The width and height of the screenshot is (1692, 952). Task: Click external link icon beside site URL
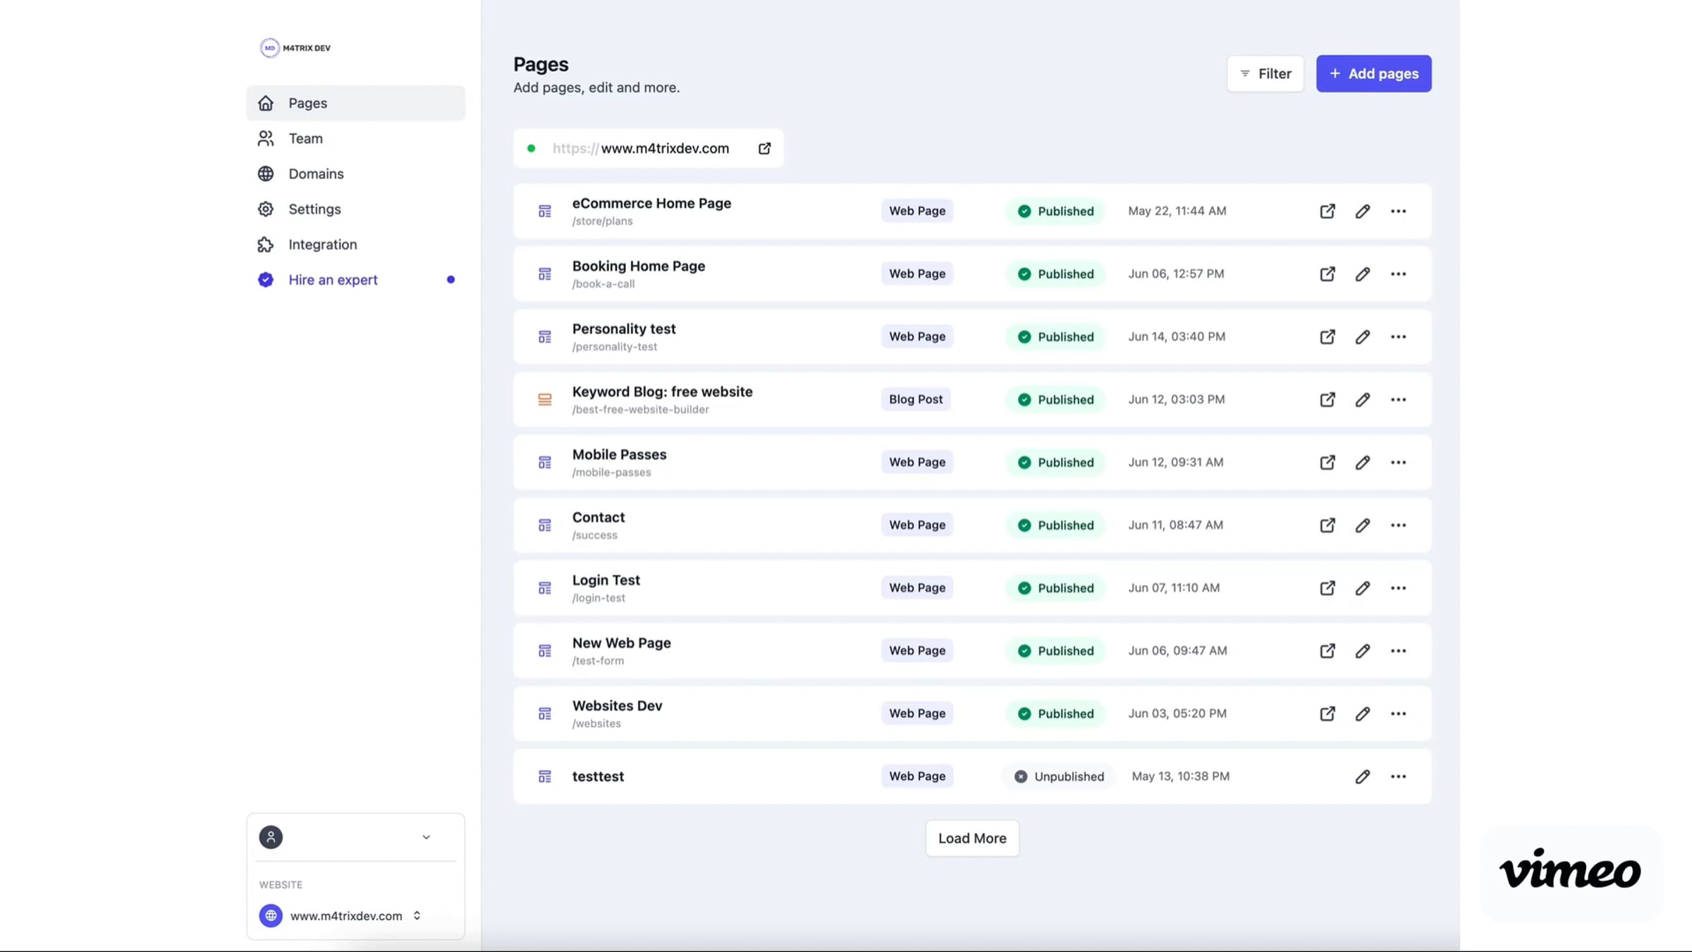point(764,148)
